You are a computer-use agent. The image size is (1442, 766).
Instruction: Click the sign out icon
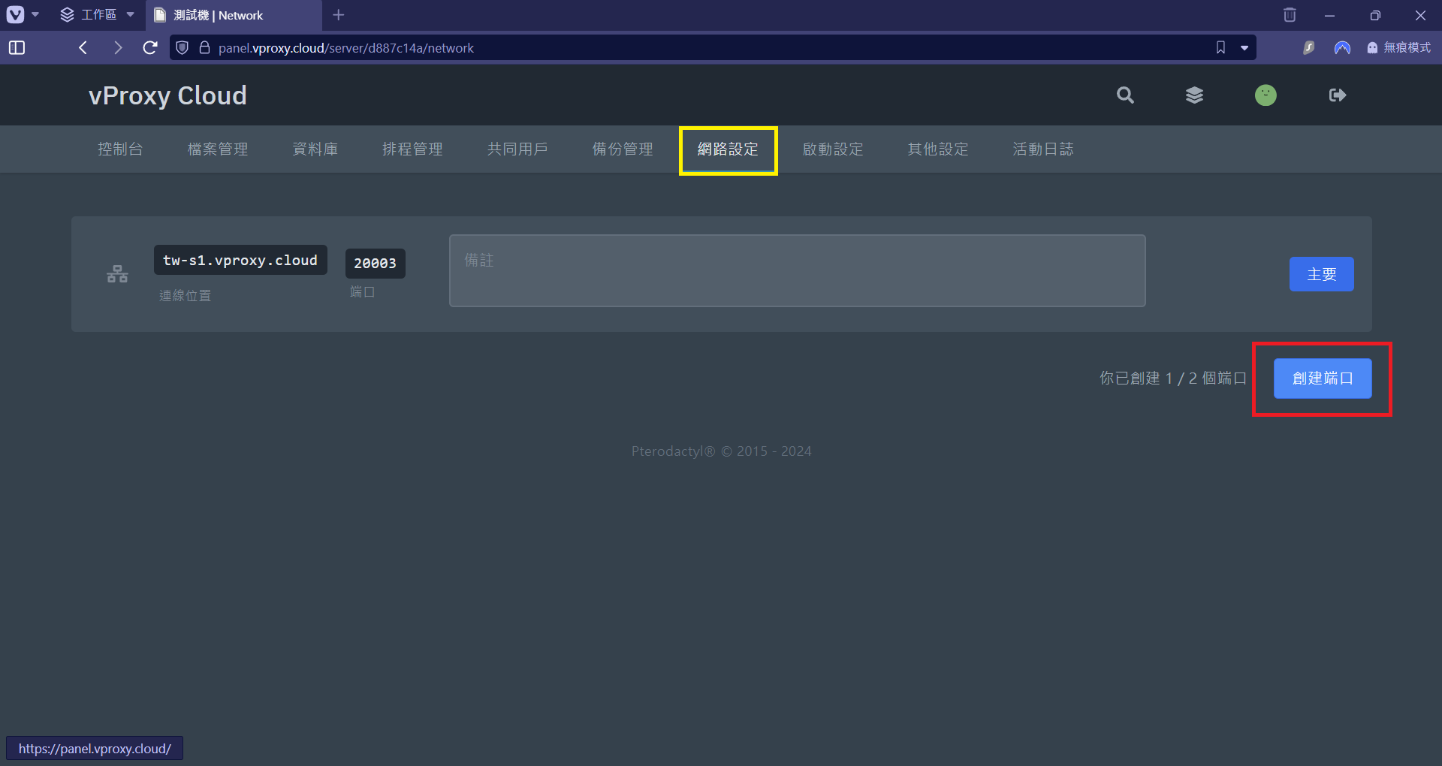coord(1337,95)
